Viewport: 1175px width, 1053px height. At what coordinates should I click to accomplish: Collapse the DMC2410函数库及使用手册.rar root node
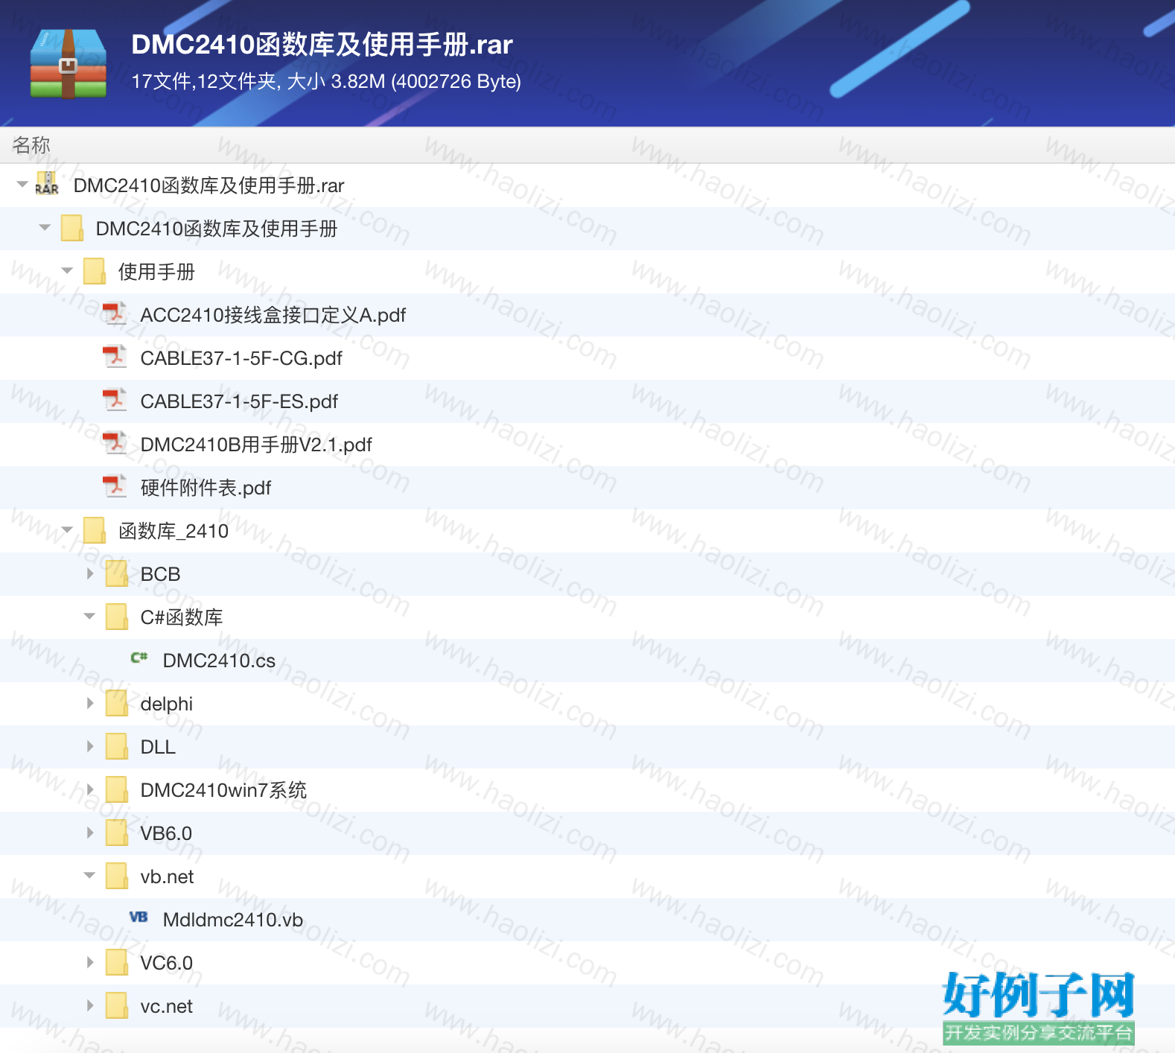tap(22, 184)
